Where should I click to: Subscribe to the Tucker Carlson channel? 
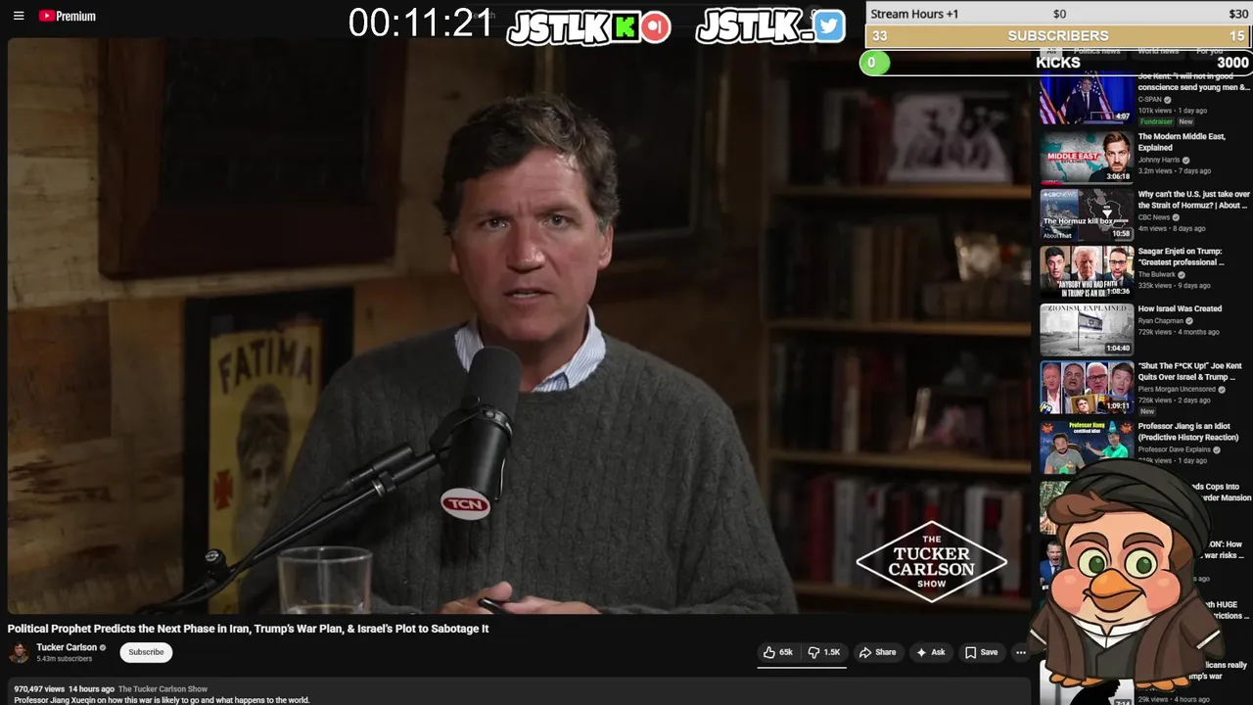146,652
